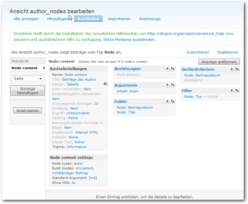Edit the Seitennavigation verwenden Nein setting
The width and height of the screenshot is (248, 204).
pos(56,99)
